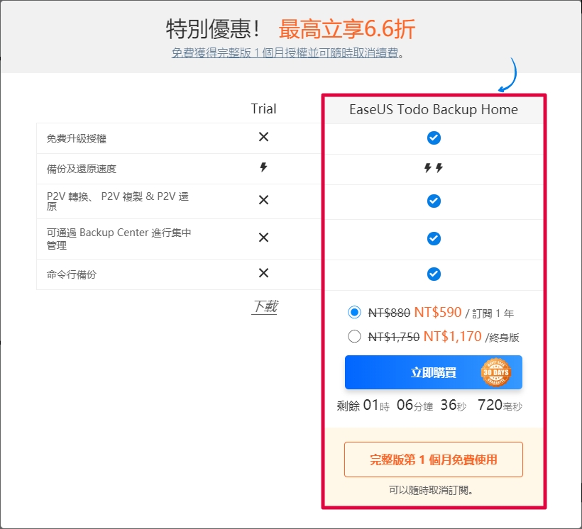Click the 特別優惠! heading
The height and width of the screenshot is (529, 582).
click(x=213, y=29)
